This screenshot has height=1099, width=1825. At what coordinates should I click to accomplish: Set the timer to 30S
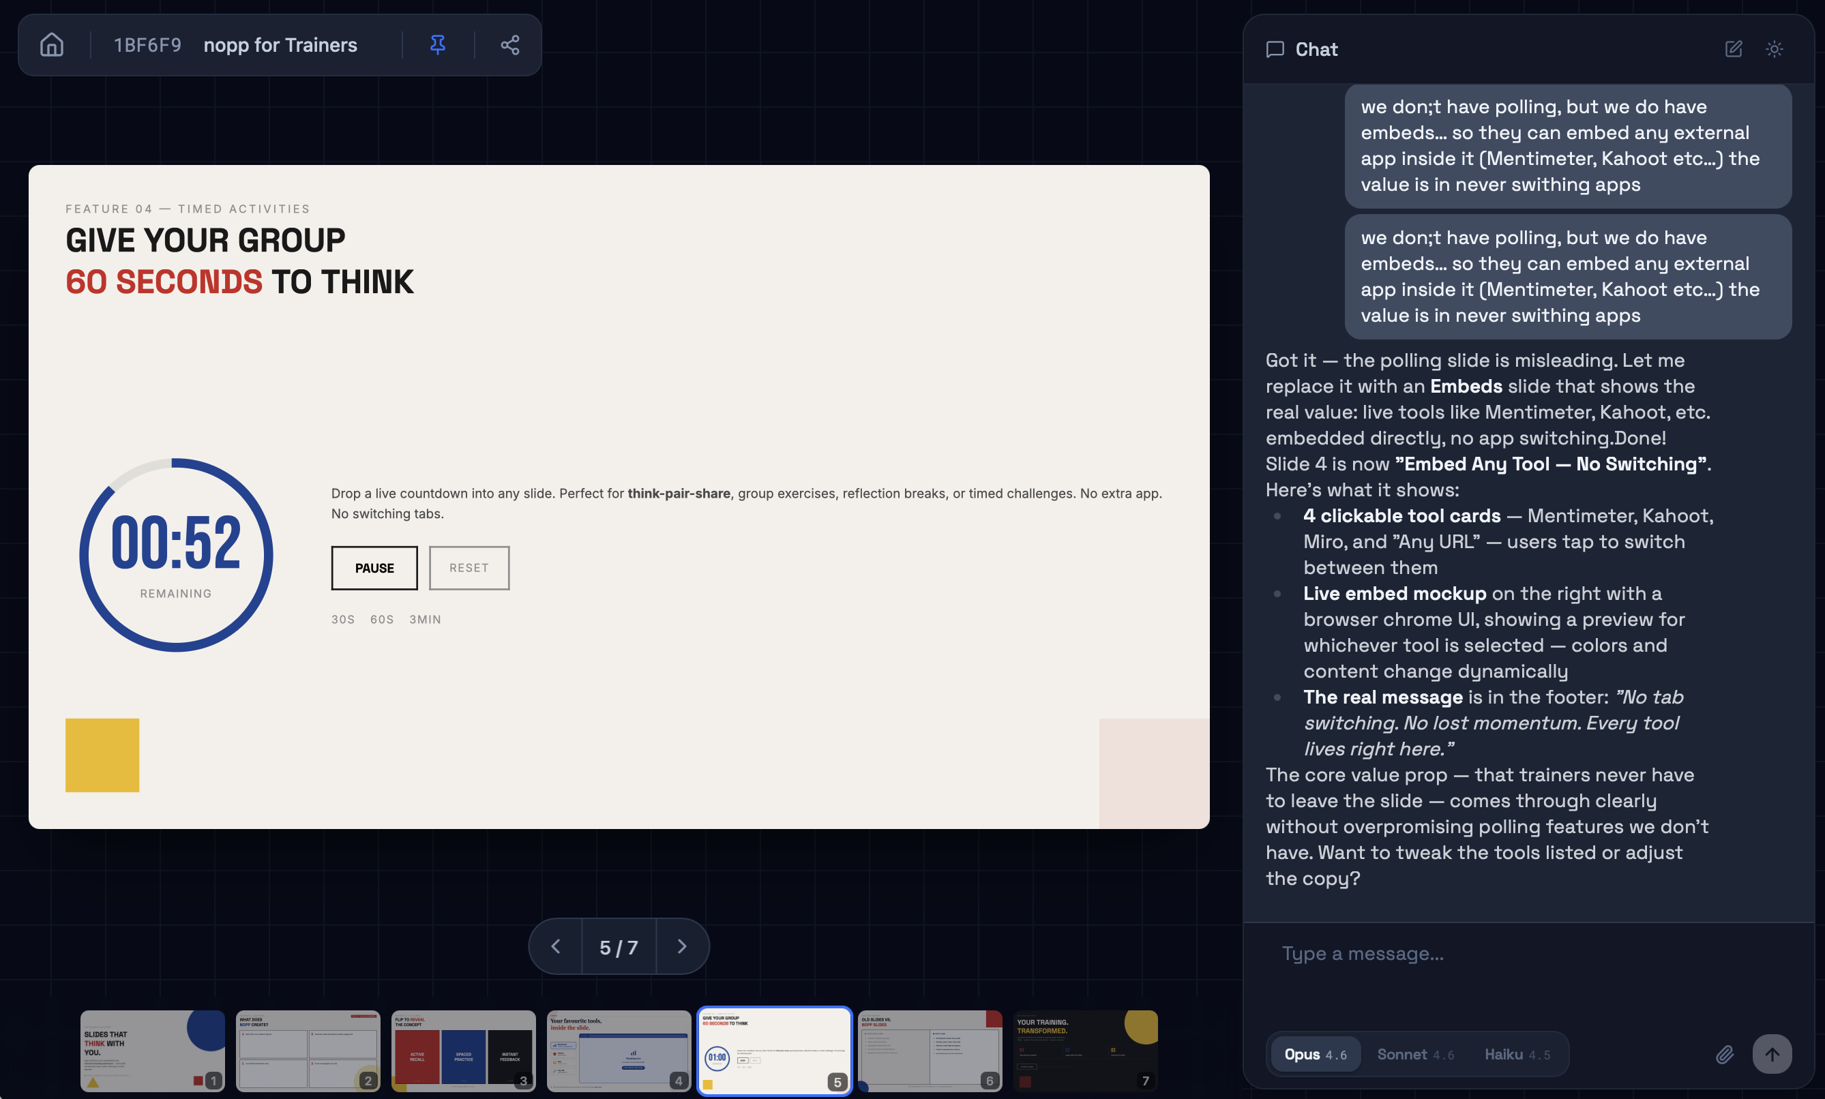pos(342,619)
